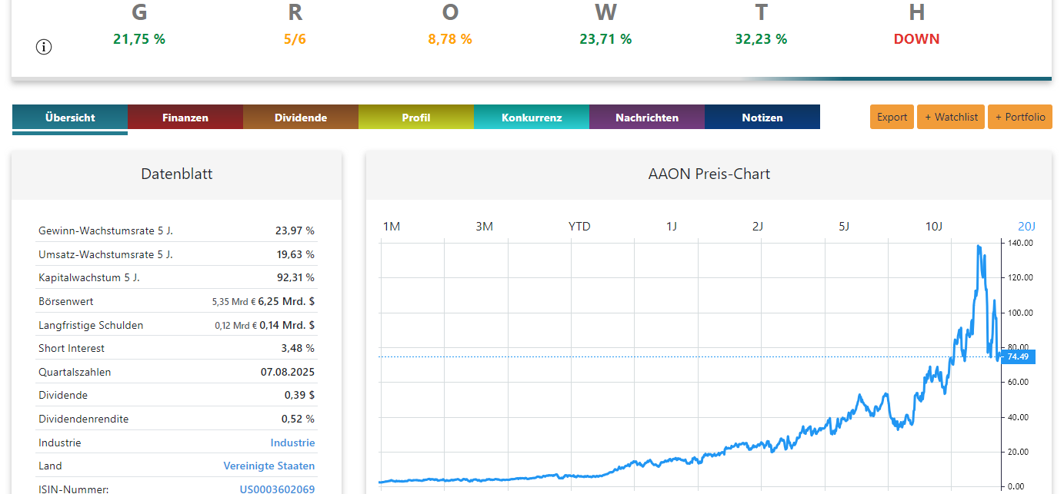
Task: Open the Vereinigte Staaten country link
Action: pyautogui.click(x=269, y=466)
